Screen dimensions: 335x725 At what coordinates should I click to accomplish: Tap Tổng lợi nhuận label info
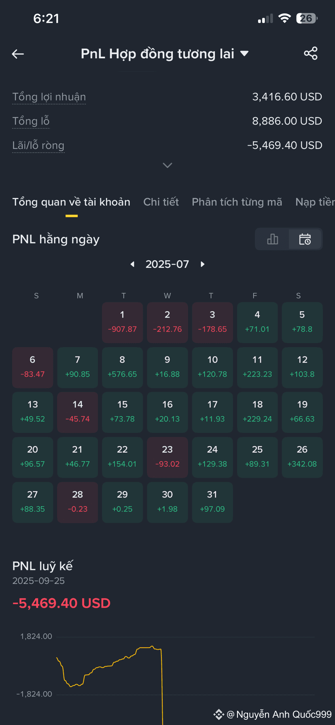(x=49, y=97)
